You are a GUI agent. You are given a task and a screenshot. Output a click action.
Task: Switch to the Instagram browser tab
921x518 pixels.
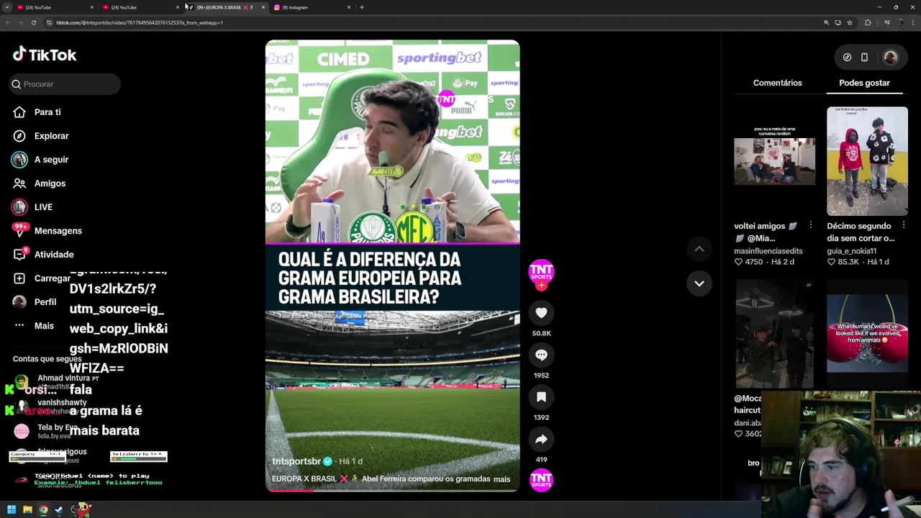pos(312,7)
